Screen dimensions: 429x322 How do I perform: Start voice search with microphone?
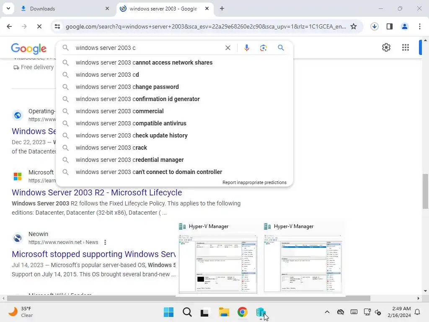(x=246, y=48)
